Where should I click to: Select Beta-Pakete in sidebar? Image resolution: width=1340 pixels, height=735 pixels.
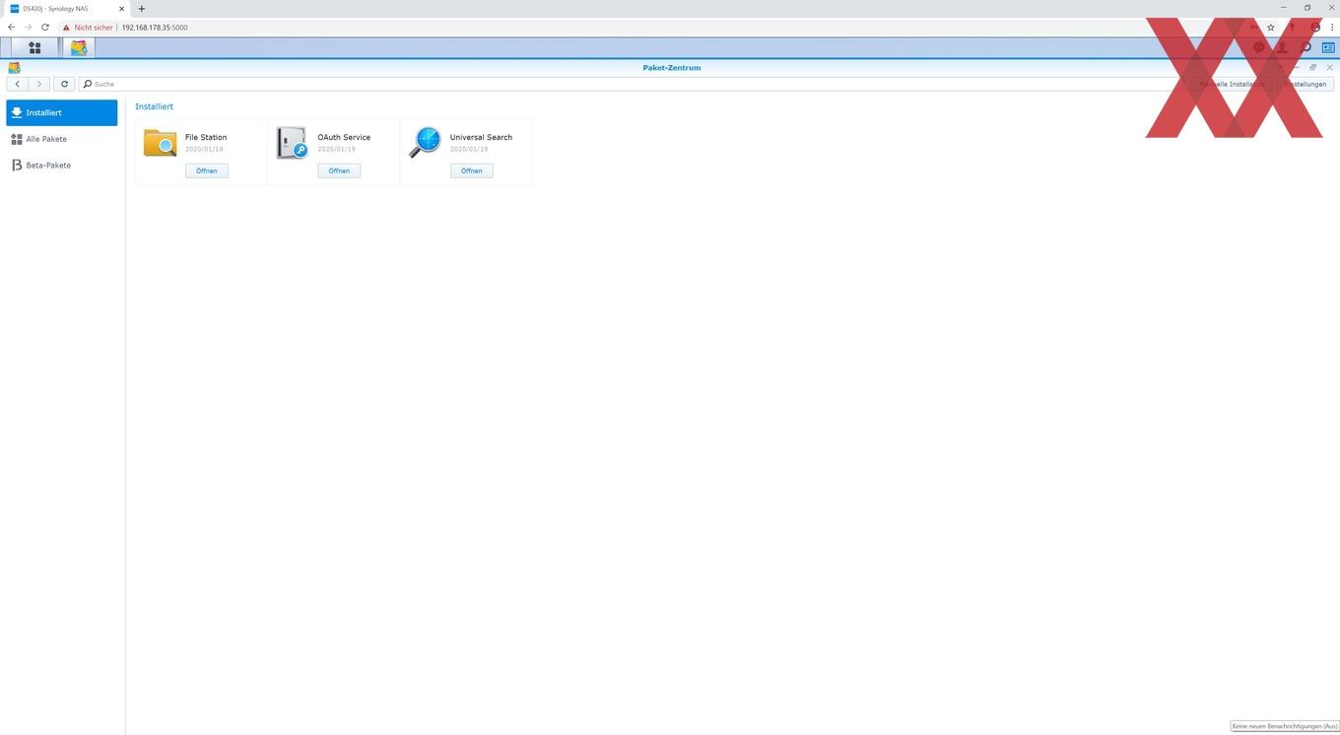[x=61, y=166]
